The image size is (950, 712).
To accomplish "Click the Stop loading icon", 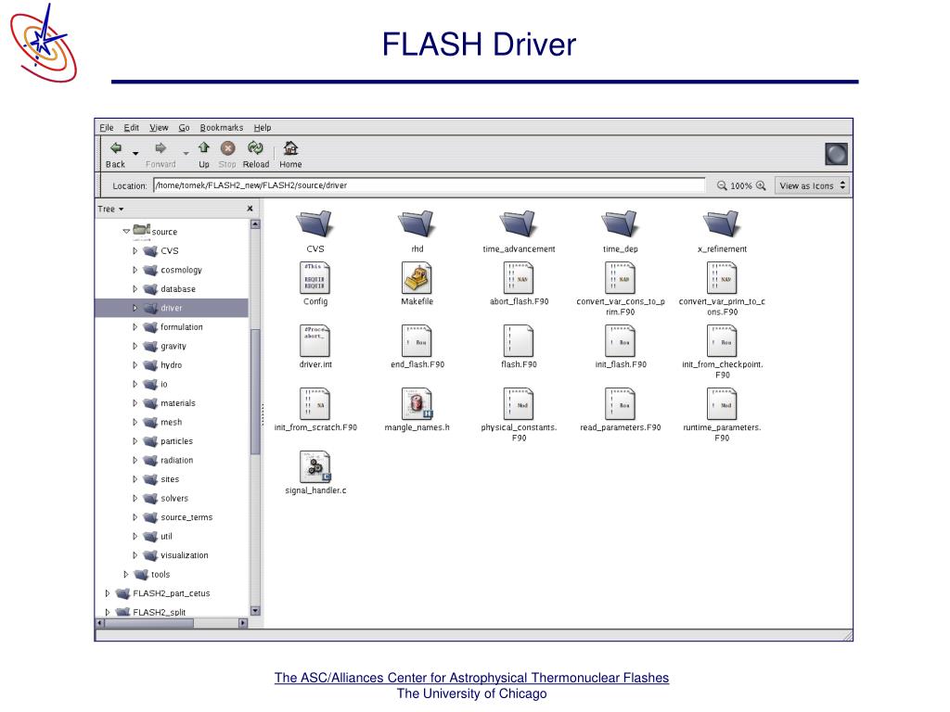I will pos(228,148).
